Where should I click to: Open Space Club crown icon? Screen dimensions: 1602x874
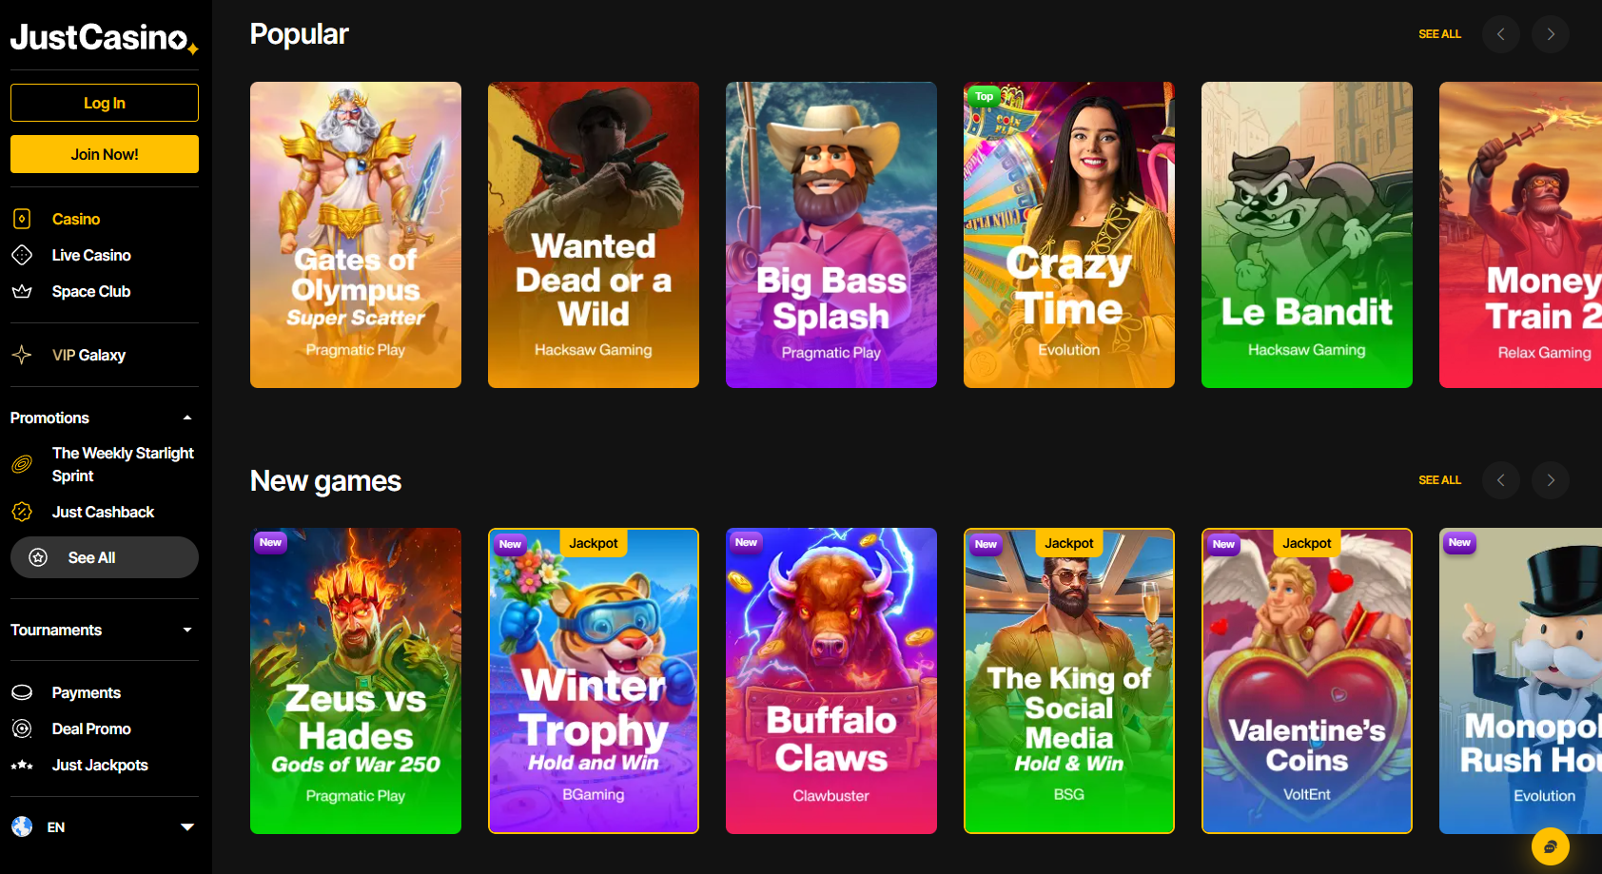(22, 291)
